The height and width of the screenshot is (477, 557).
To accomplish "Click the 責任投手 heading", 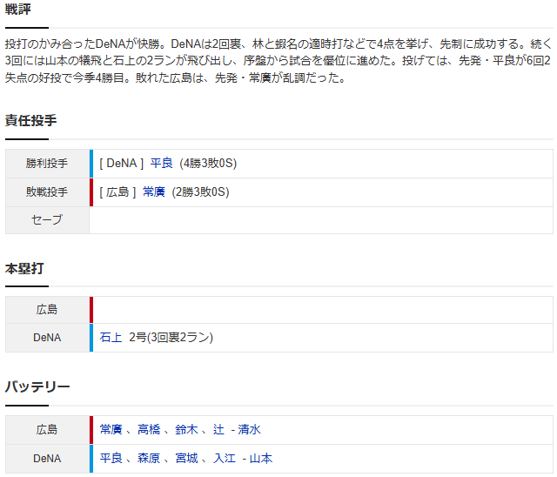I will 31,120.
